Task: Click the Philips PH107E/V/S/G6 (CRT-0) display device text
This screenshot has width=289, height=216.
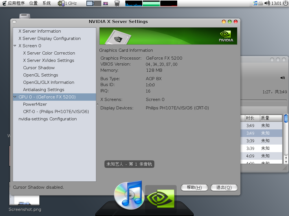Action: click(x=177, y=108)
